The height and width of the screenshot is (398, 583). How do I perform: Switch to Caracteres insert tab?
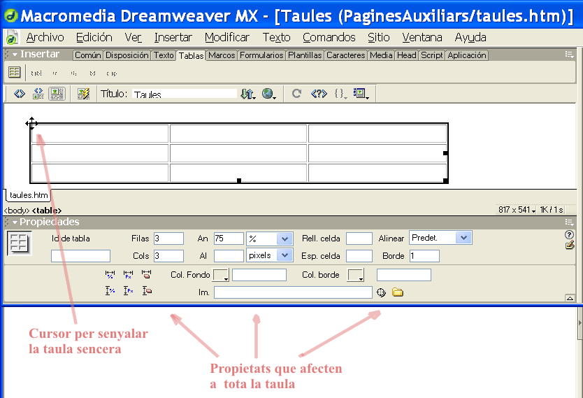point(346,55)
